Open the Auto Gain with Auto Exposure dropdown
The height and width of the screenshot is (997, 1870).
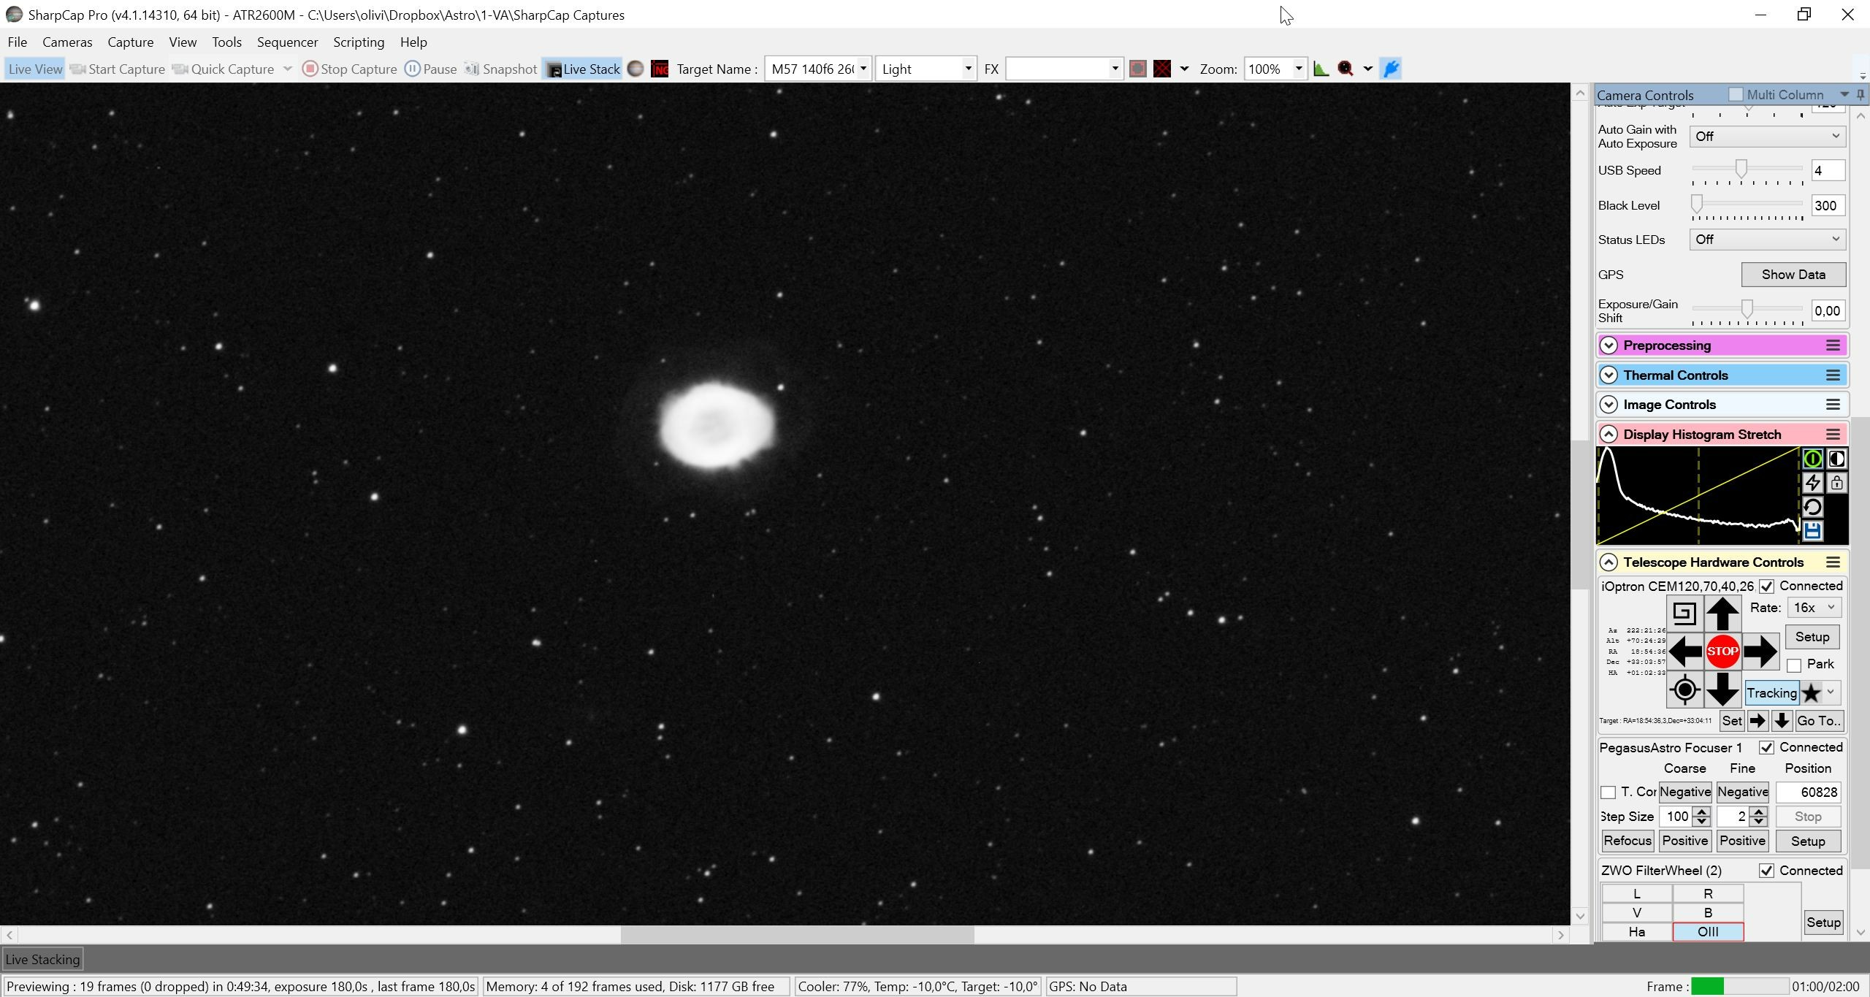point(1767,137)
